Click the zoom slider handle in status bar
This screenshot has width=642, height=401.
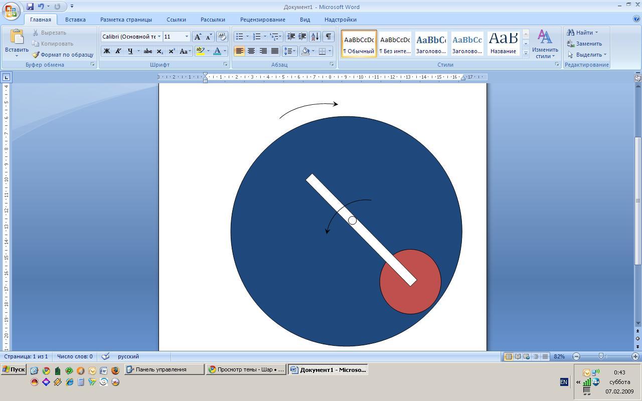(601, 356)
